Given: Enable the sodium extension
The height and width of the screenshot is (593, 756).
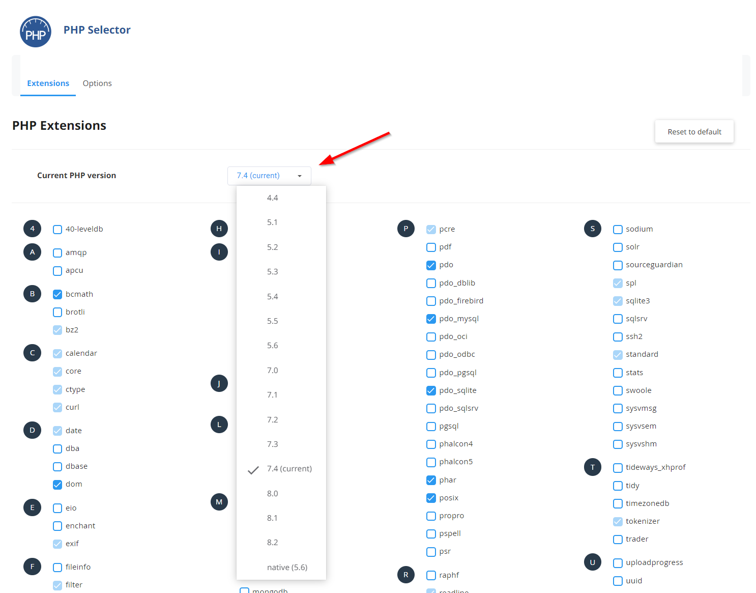Looking at the screenshot, I should (618, 230).
